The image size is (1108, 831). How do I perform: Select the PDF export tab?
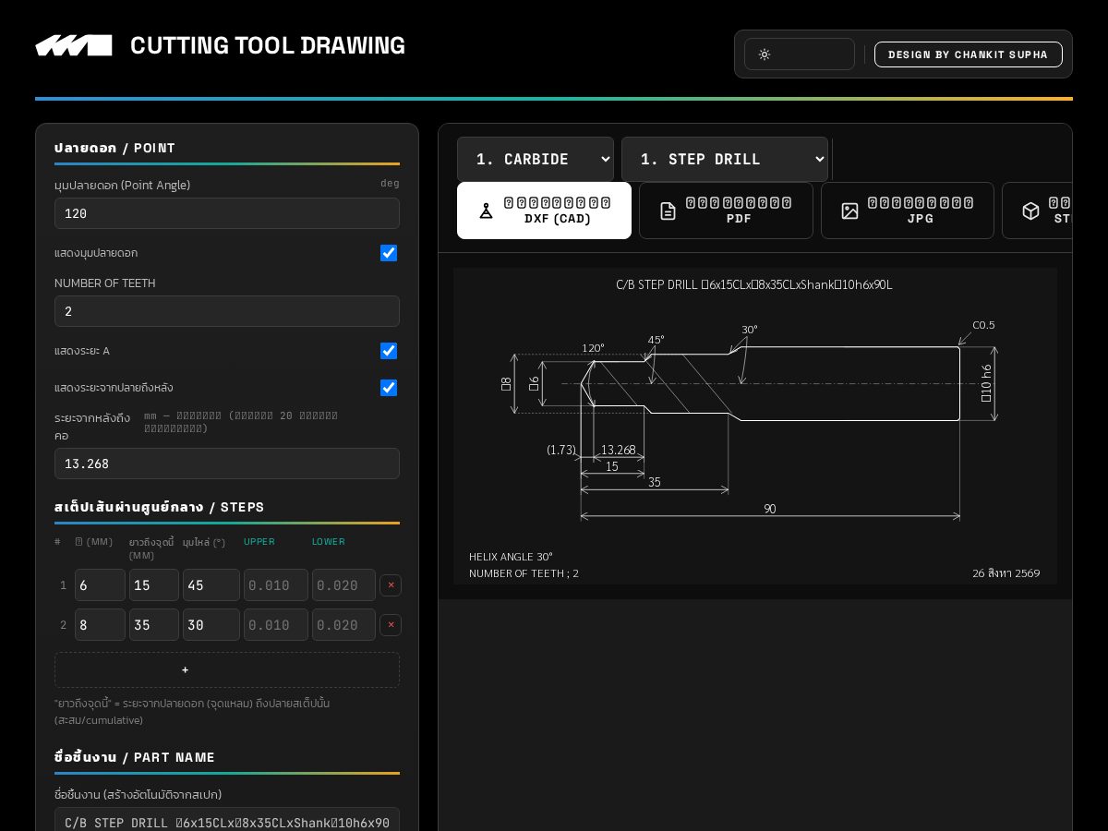point(726,211)
